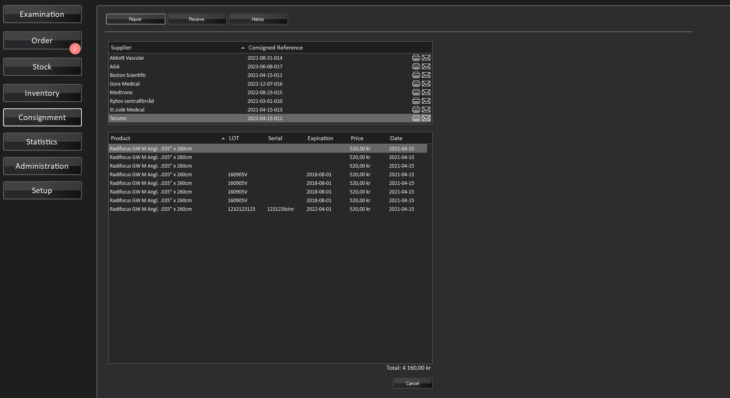Email the Ryhov centralförråd report

point(426,101)
